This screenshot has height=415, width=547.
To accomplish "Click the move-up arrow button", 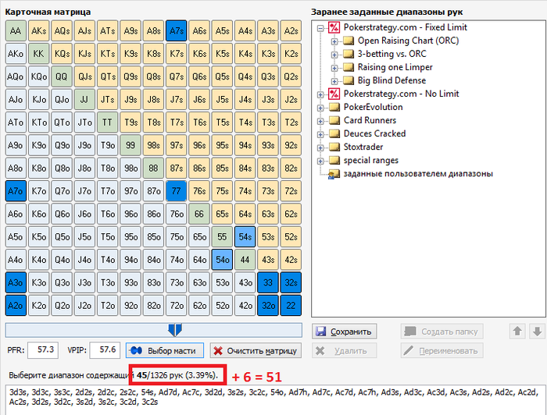I will (517, 331).
